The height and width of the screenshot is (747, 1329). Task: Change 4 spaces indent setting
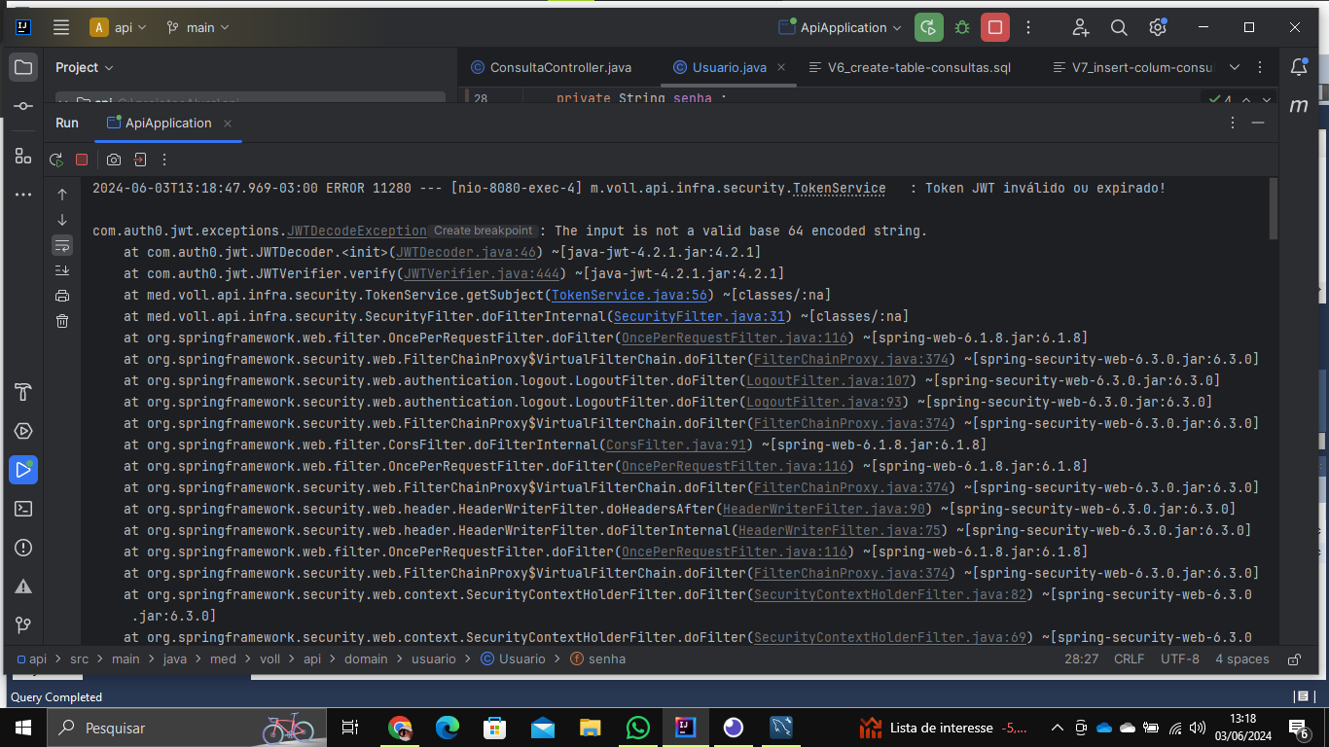point(1242,659)
